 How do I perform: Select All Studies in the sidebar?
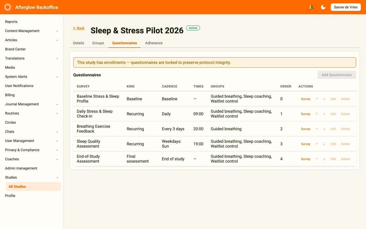[x=33, y=187]
